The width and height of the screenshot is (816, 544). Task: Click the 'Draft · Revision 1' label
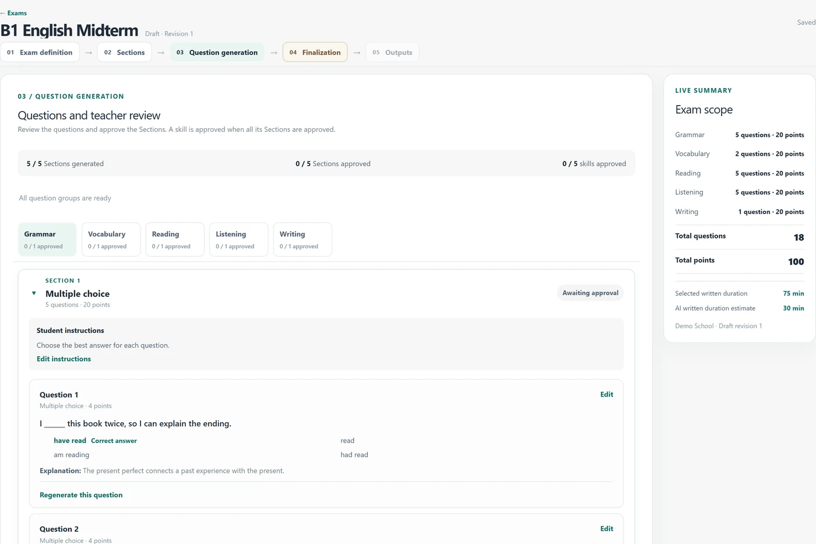[x=169, y=34]
